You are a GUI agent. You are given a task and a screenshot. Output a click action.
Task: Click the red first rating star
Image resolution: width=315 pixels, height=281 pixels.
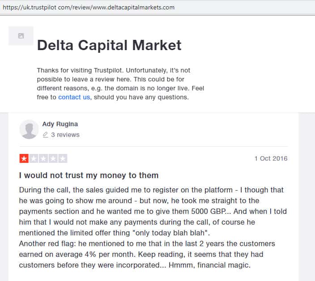(24, 158)
